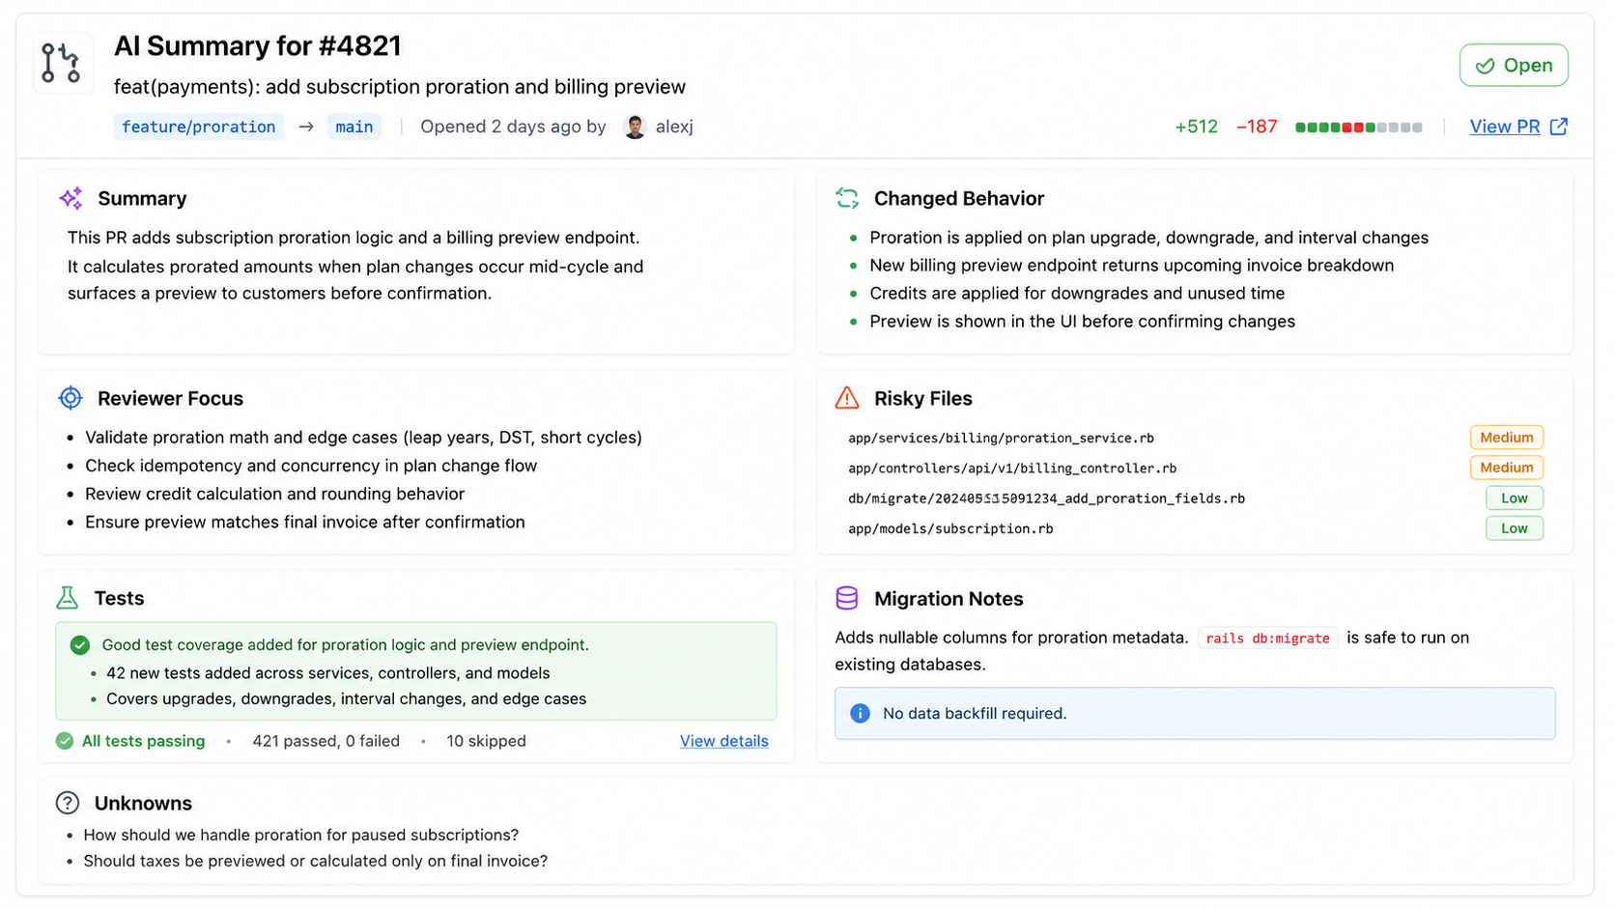The width and height of the screenshot is (1615, 909).
Task: Click the Migration Notes section heading
Action: (x=949, y=598)
